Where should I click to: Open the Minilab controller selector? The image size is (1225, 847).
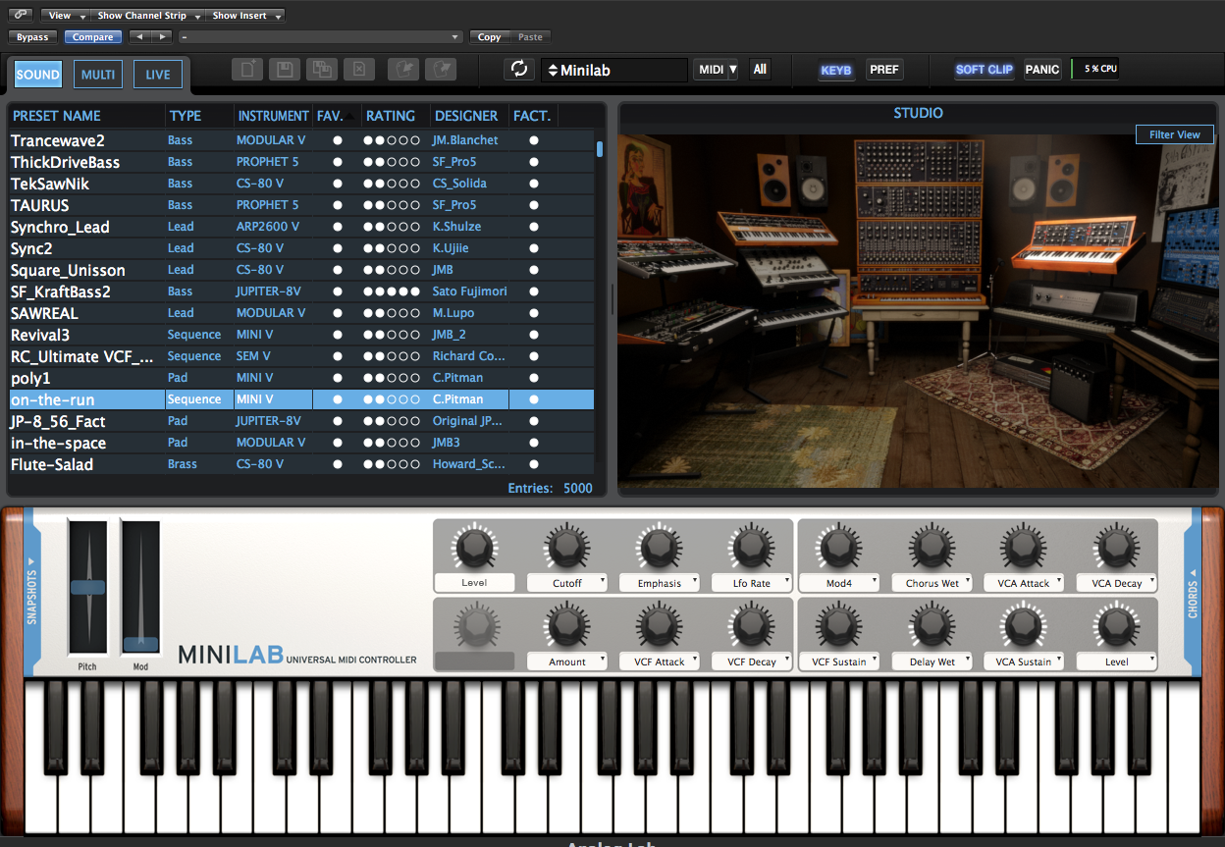614,71
